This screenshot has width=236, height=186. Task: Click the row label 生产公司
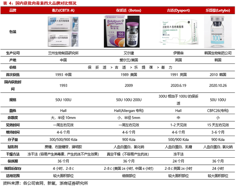[x=13, y=53]
